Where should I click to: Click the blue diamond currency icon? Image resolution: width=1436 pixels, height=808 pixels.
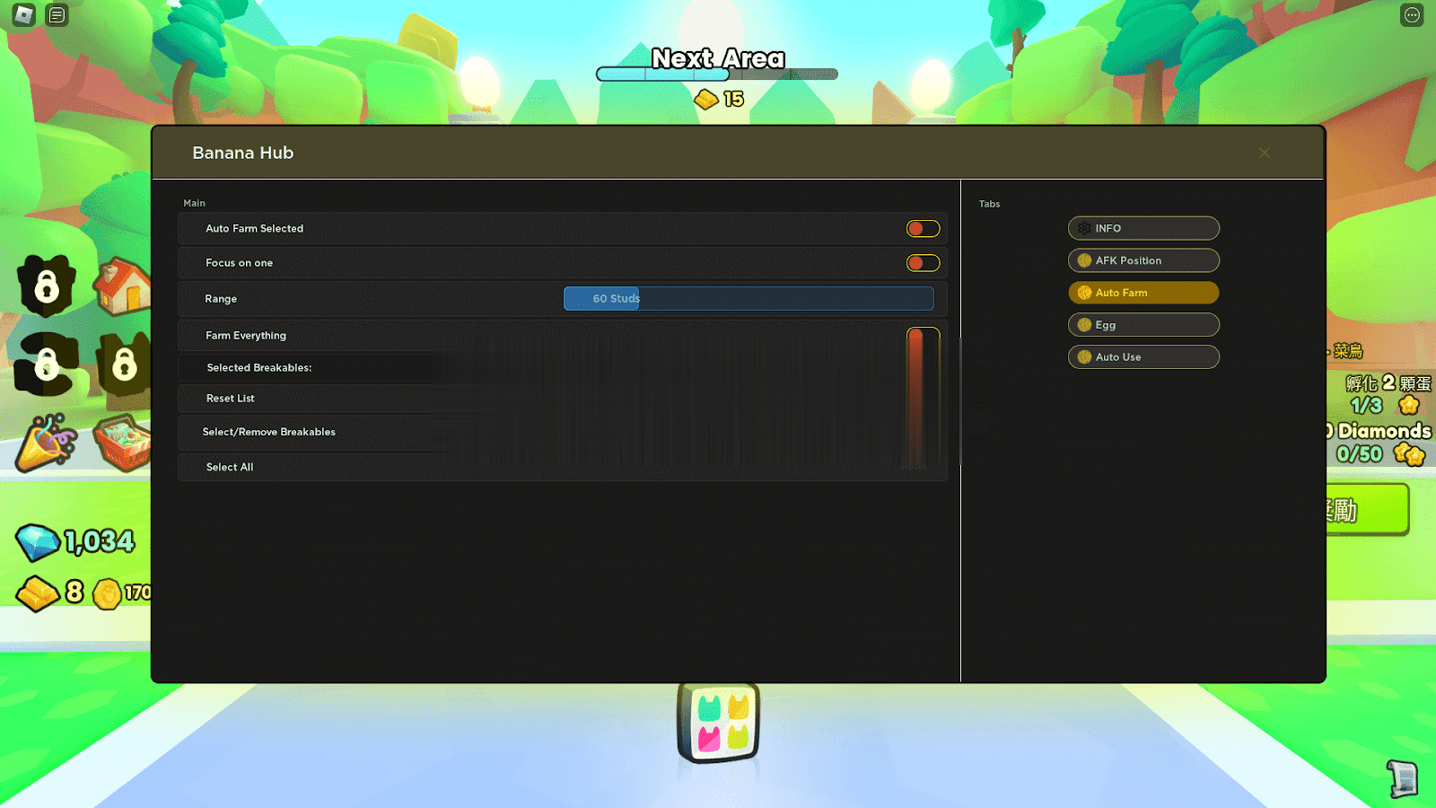(x=38, y=542)
